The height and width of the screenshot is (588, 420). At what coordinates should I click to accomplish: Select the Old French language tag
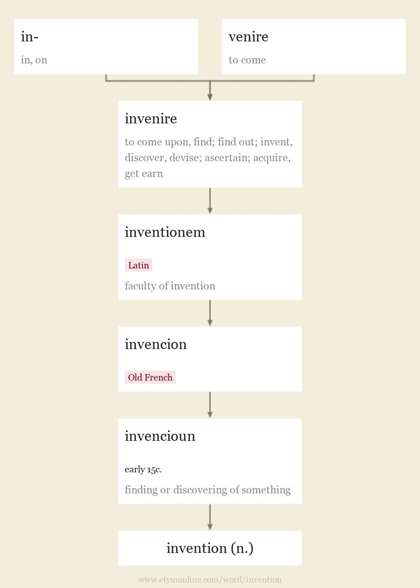150,377
